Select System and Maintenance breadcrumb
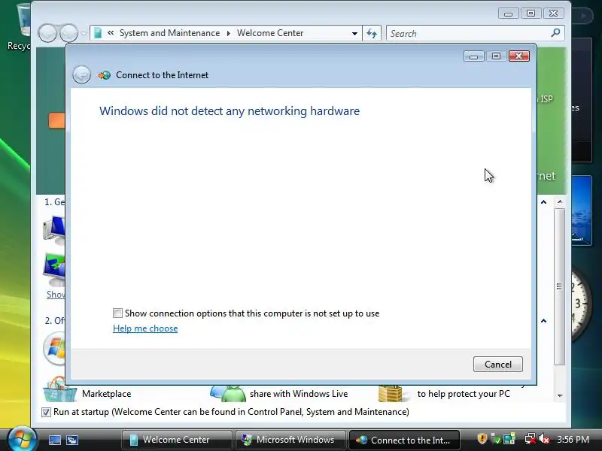 pos(170,33)
